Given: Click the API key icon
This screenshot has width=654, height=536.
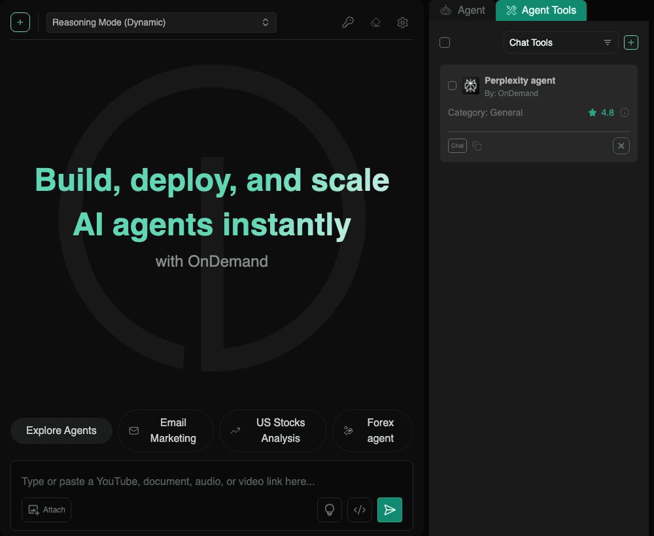Looking at the screenshot, I should point(348,22).
